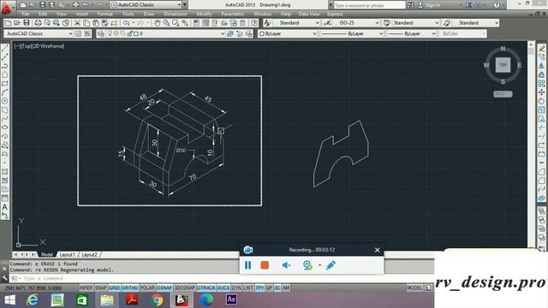The height and width of the screenshot is (308, 548).
Task: Click Workspace Settings gear icon
Action: pyautogui.click(x=78, y=33)
